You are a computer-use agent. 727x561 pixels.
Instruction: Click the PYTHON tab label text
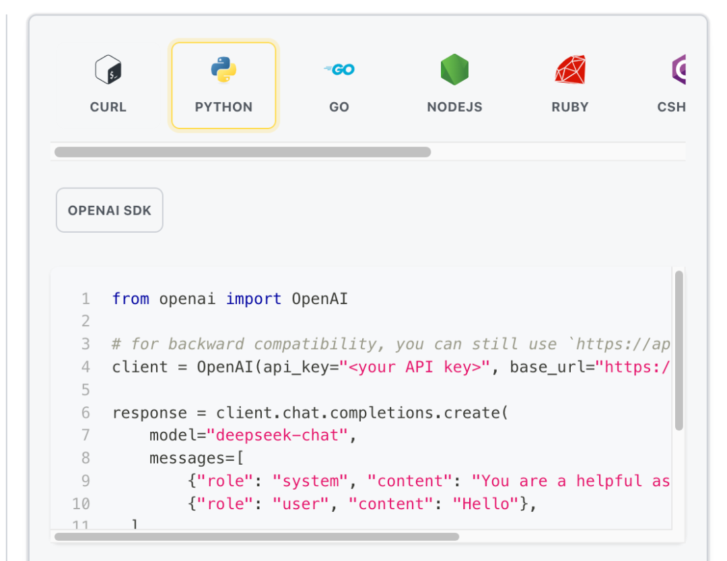pyautogui.click(x=223, y=107)
